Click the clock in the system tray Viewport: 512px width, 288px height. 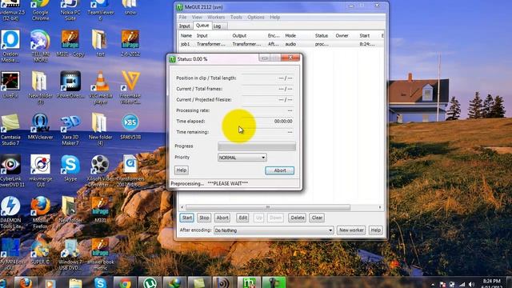[x=491, y=283]
